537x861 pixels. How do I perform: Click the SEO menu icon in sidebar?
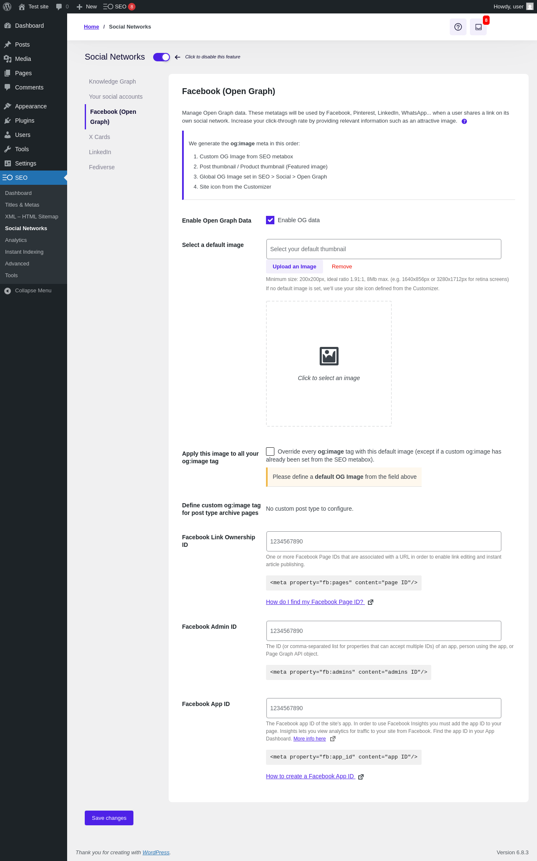(x=8, y=178)
